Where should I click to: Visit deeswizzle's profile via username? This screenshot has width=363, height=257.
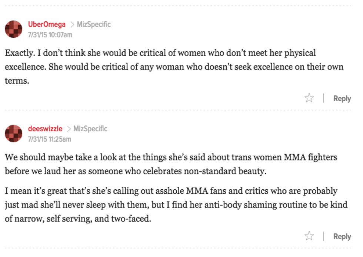click(45, 129)
